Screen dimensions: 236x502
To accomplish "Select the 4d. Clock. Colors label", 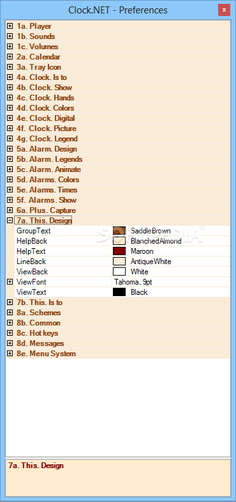I will pos(45,108).
